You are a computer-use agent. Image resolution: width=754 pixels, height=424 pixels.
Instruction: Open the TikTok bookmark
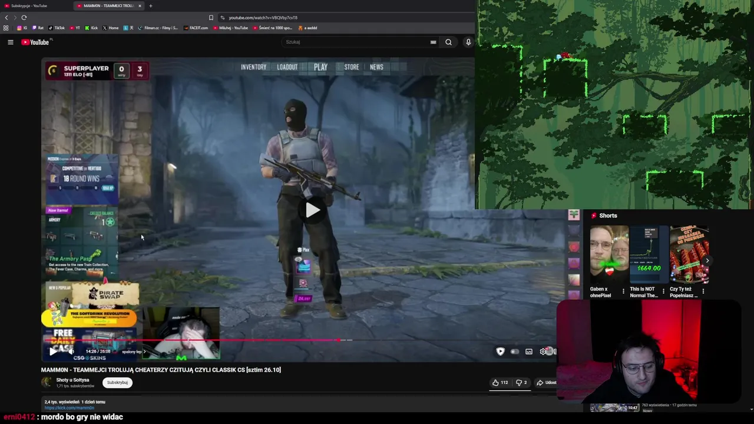pos(57,28)
